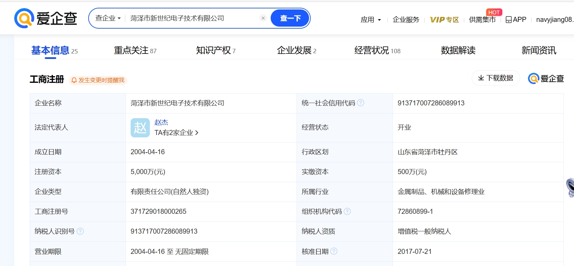
Task: Select the 核准日期 value 2017-07-21
Action: click(x=415, y=252)
